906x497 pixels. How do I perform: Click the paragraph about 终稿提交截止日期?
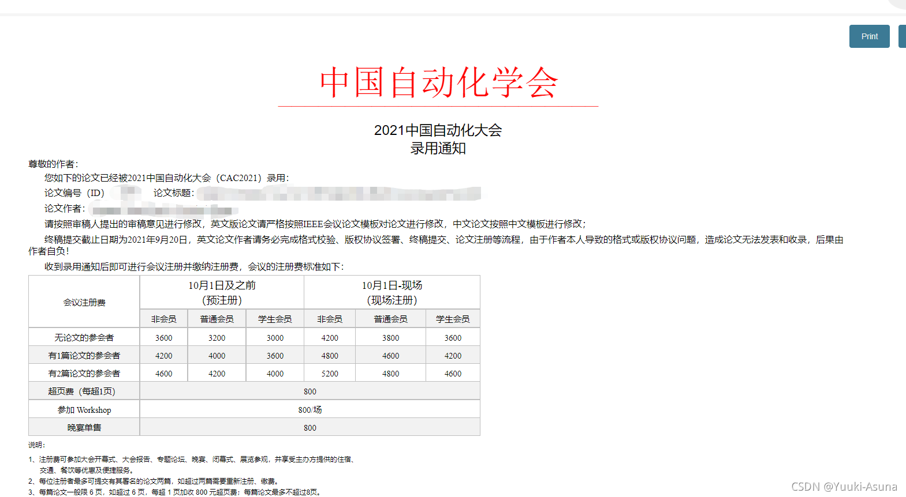(x=436, y=245)
